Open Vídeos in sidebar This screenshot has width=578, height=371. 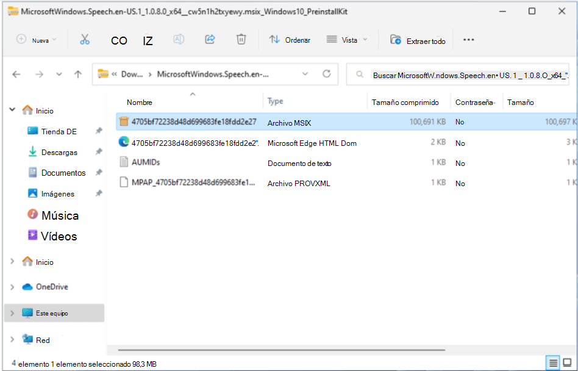coord(59,236)
